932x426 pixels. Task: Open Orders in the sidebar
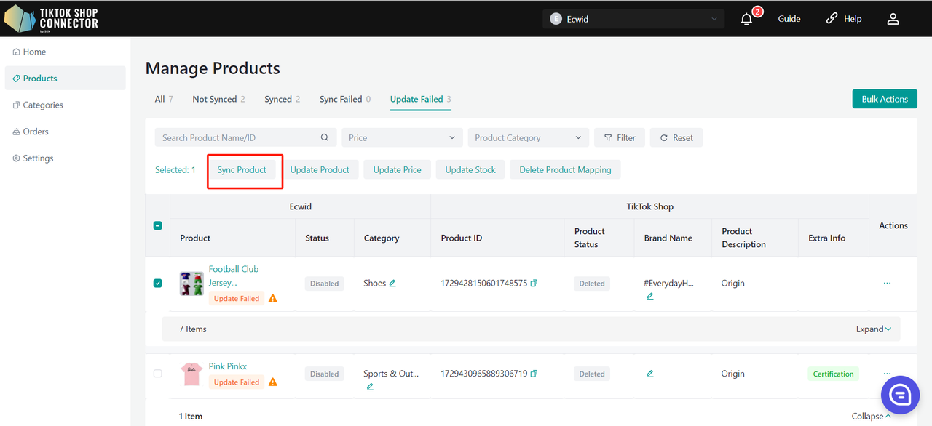pyautogui.click(x=36, y=132)
